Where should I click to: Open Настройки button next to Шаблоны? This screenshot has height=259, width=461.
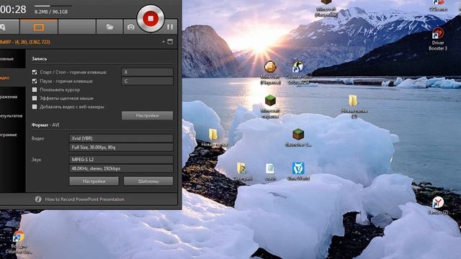94,181
